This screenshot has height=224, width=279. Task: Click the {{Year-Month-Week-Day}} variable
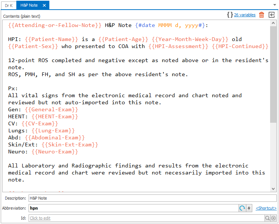[190, 39]
